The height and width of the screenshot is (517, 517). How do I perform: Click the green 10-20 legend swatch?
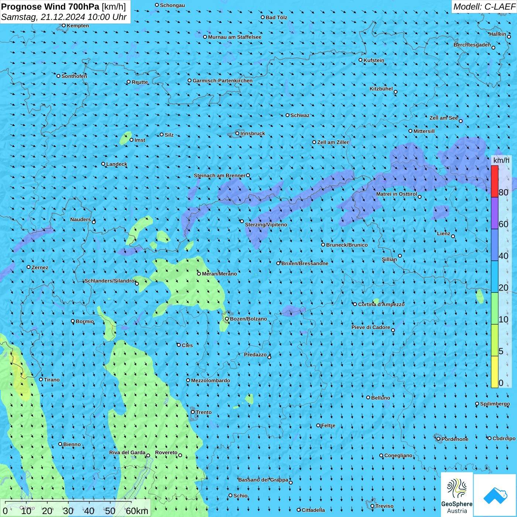click(494, 308)
